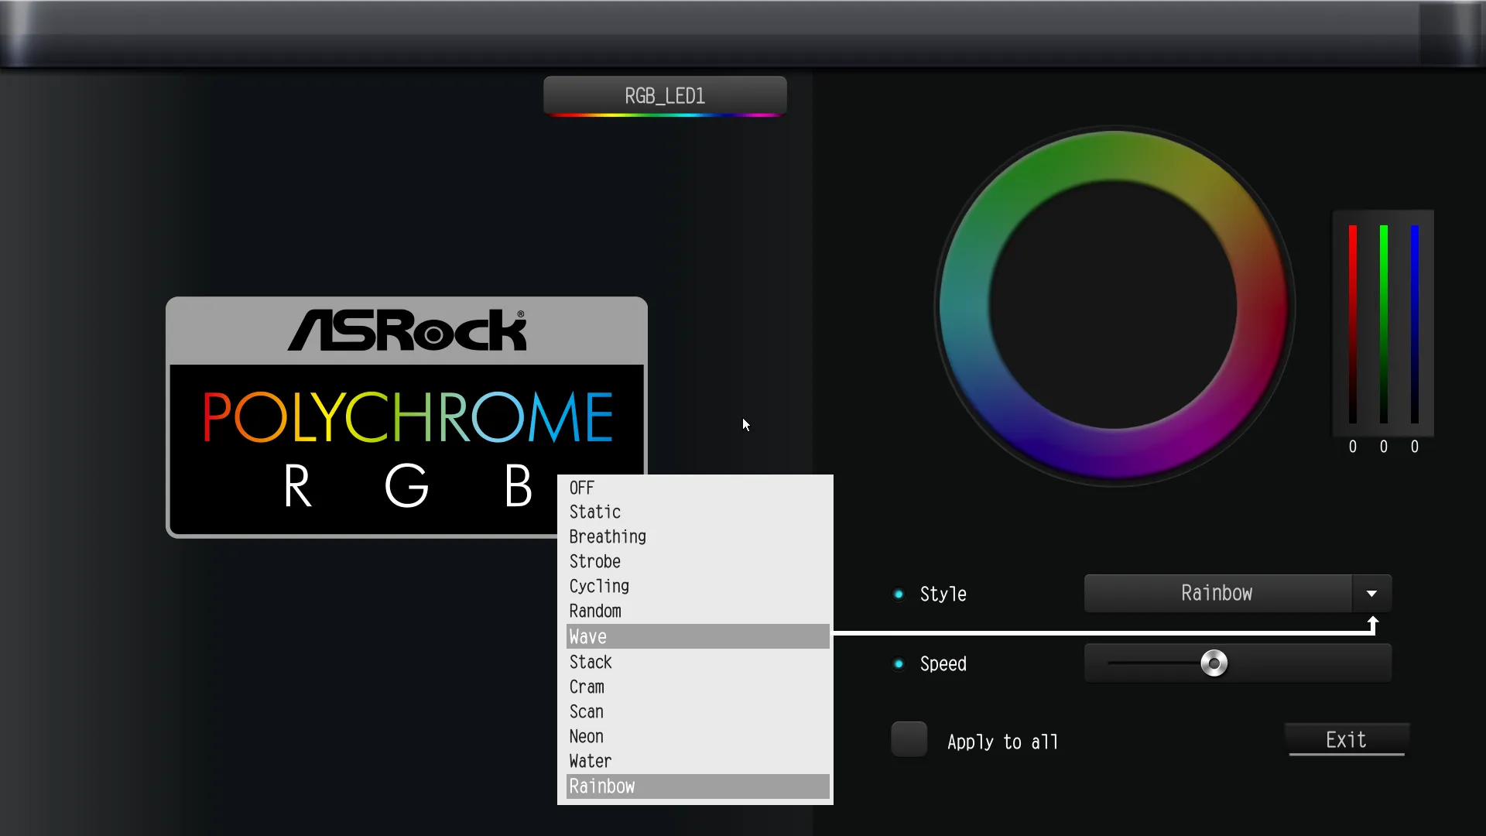This screenshot has width=1486, height=836.
Task: Select Stack from style list
Action: [x=697, y=662]
